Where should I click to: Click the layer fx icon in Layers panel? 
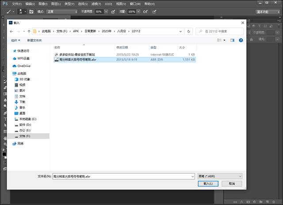(x=241, y=202)
